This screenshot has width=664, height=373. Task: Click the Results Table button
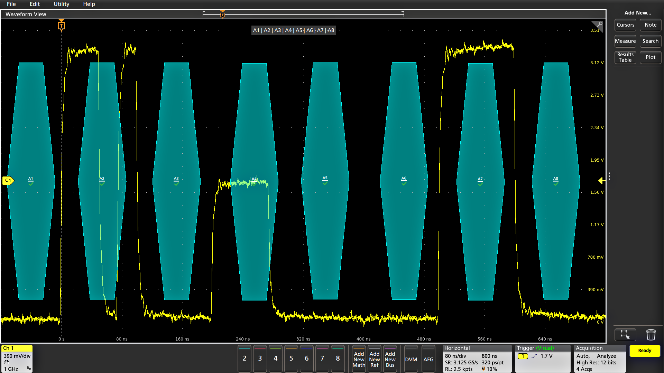[625, 57]
